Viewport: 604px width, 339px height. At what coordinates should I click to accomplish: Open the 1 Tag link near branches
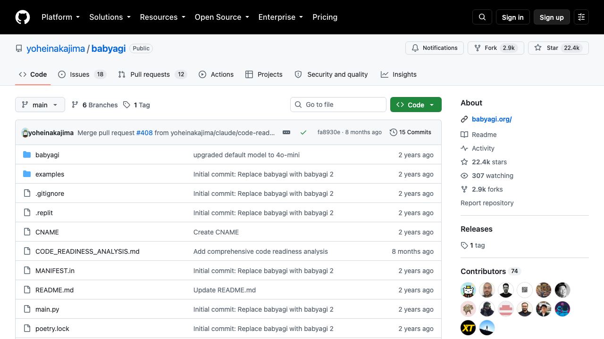pos(136,105)
